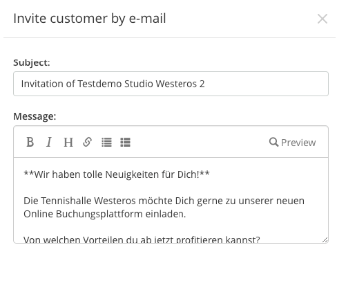Click into the Message text area
The width and height of the screenshot is (337, 281).
pyautogui.click(x=171, y=200)
